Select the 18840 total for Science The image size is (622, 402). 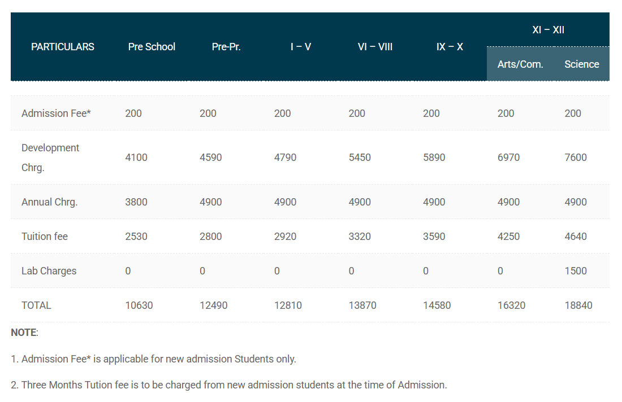pyautogui.click(x=579, y=305)
